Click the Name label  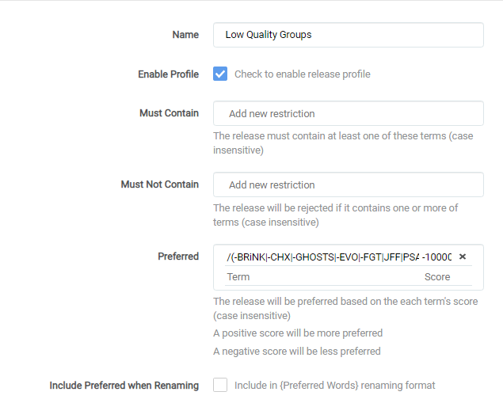coord(185,35)
